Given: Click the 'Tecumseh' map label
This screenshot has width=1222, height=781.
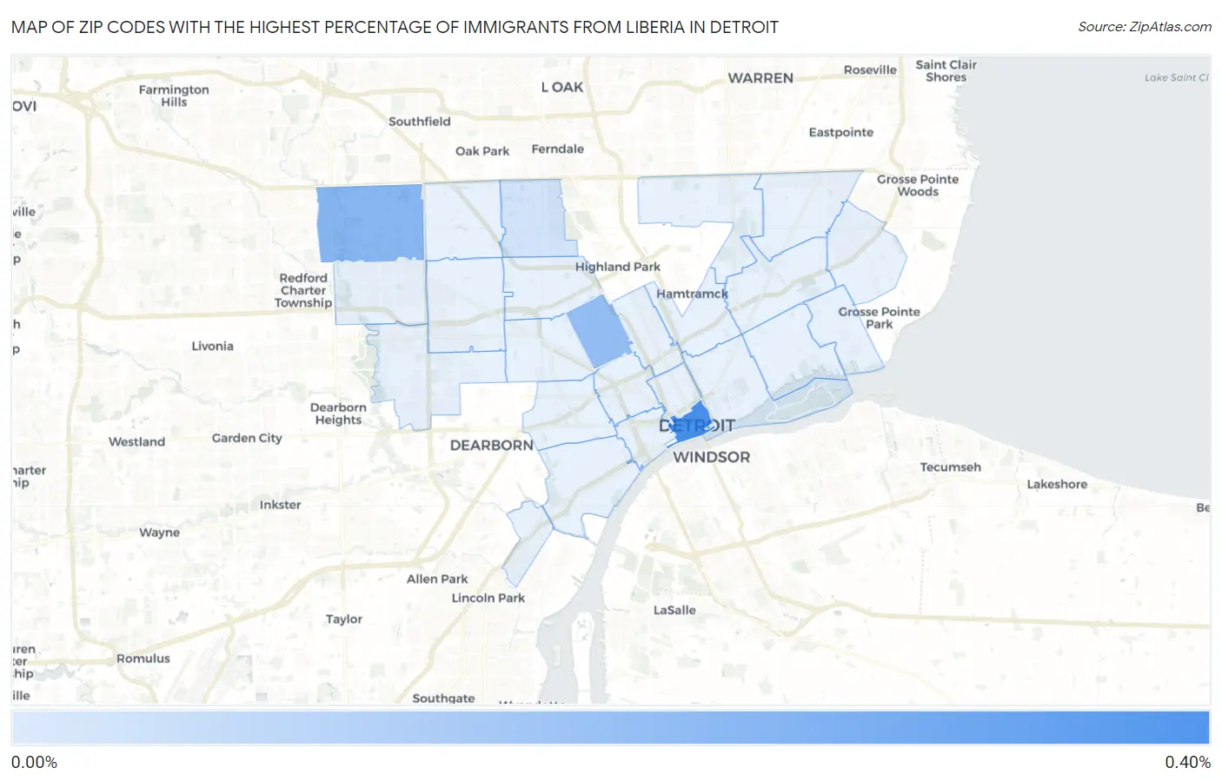Looking at the screenshot, I should pos(950,467).
